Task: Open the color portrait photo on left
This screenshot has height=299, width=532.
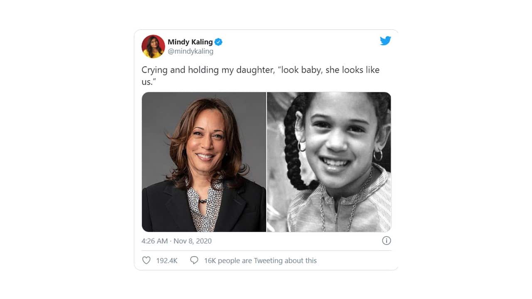Action: [204, 162]
